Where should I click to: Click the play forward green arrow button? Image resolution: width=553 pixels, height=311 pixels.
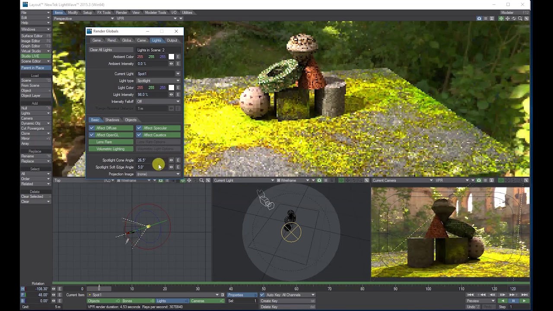524,301
